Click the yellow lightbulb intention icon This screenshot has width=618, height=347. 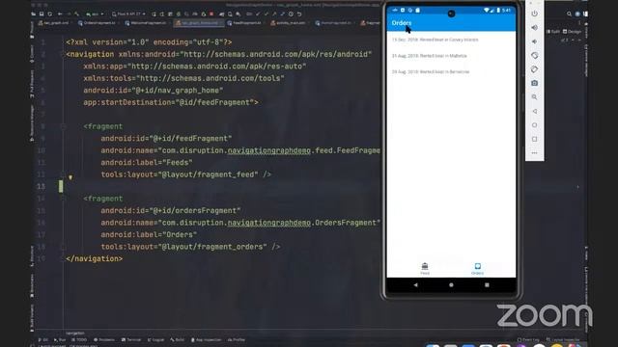(70, 177)
